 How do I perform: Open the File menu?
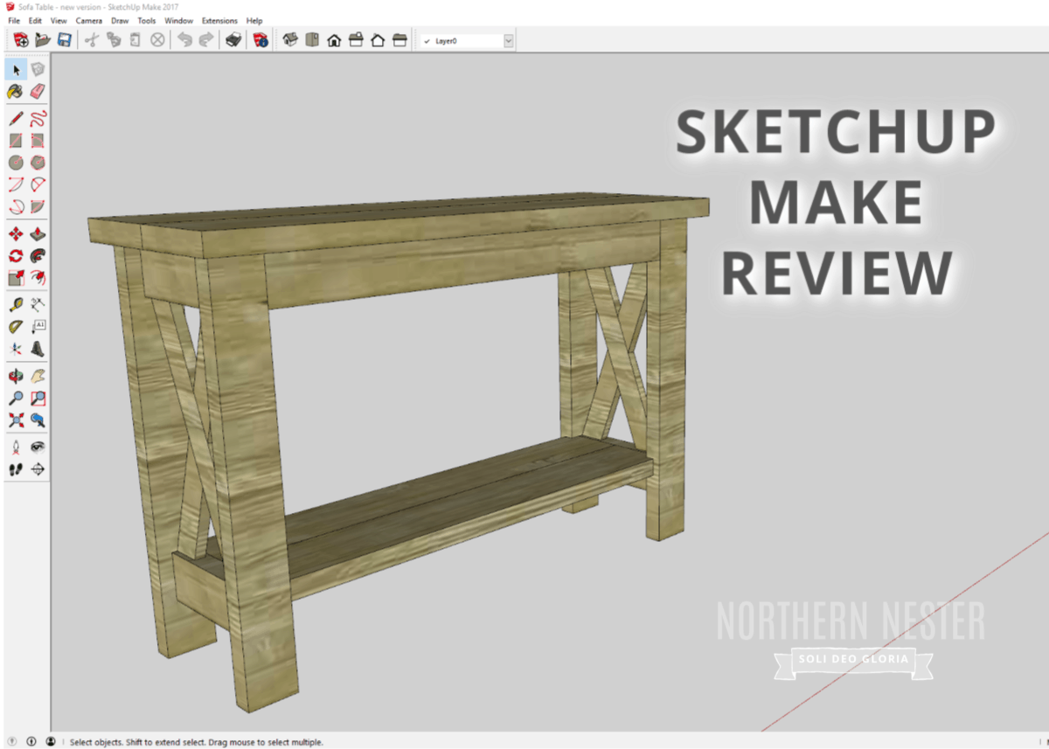pyautogui.click(x=14, y=20)
